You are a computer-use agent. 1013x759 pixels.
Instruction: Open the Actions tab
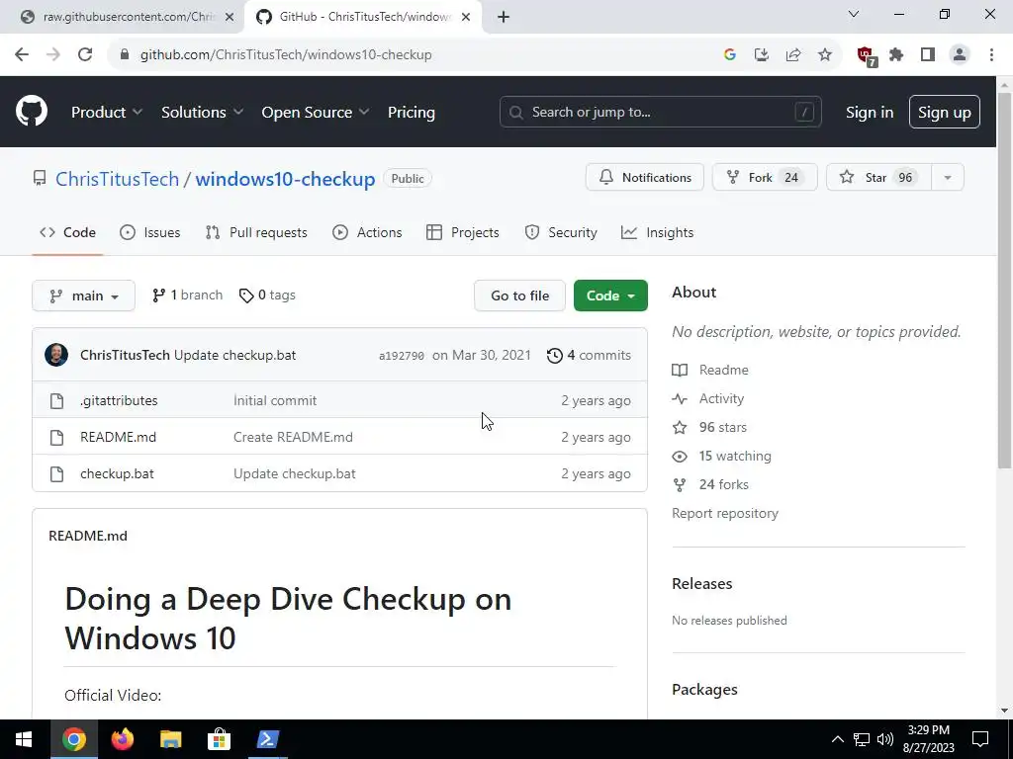coord(367,232)
